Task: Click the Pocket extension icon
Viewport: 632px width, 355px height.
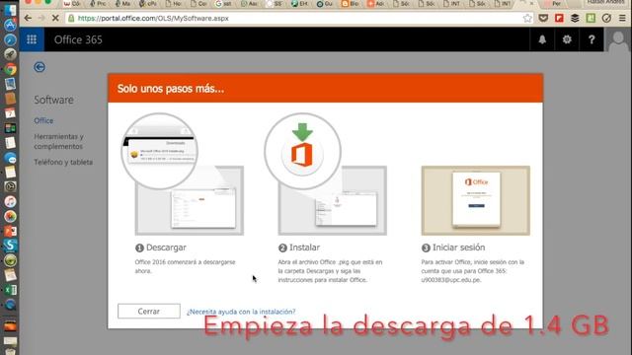Action: pyautogui.click(x=543, y=18)
